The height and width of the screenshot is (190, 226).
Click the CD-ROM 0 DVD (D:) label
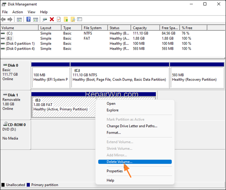[x=16, y=135]
